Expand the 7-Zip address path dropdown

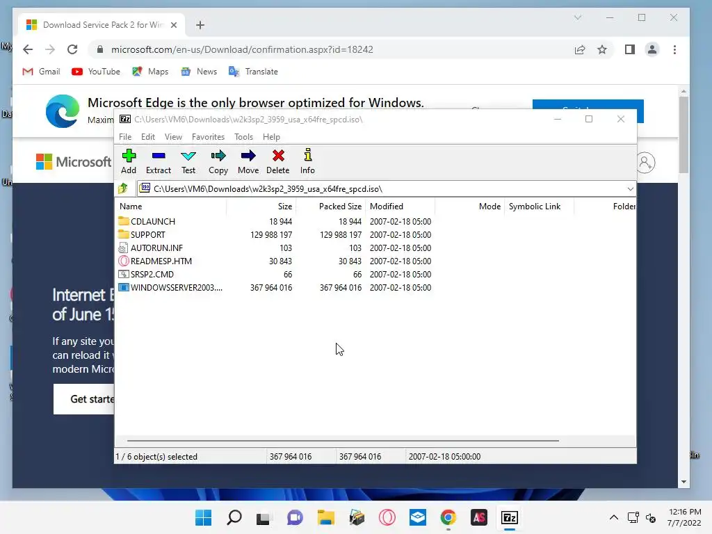630,189
